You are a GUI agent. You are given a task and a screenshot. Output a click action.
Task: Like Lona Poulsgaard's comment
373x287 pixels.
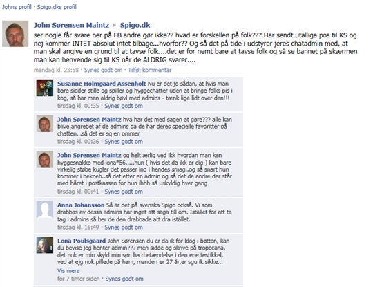tap(124, 279)
